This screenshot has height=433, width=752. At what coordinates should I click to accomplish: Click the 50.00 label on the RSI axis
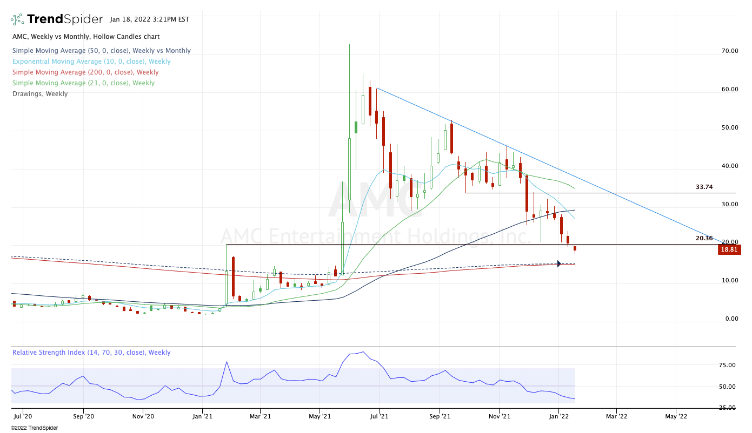(727, 387)
